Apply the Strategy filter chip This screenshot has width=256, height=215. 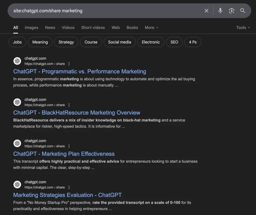click(x=66, y=42)
